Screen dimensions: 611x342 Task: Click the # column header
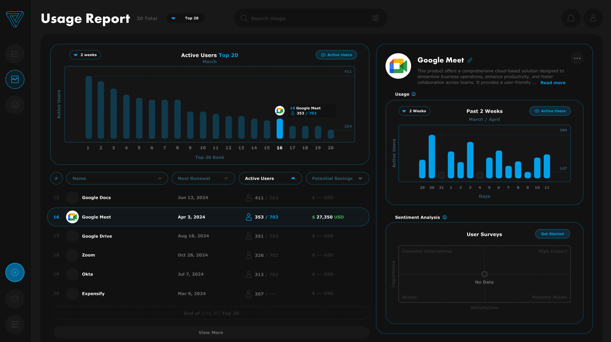click(x=56, y=178)
